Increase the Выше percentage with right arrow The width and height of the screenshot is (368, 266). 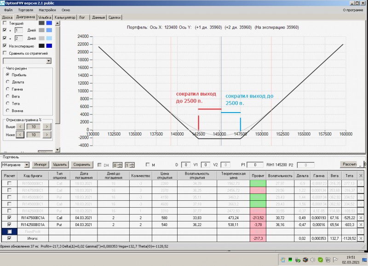[x=47, y=126]
